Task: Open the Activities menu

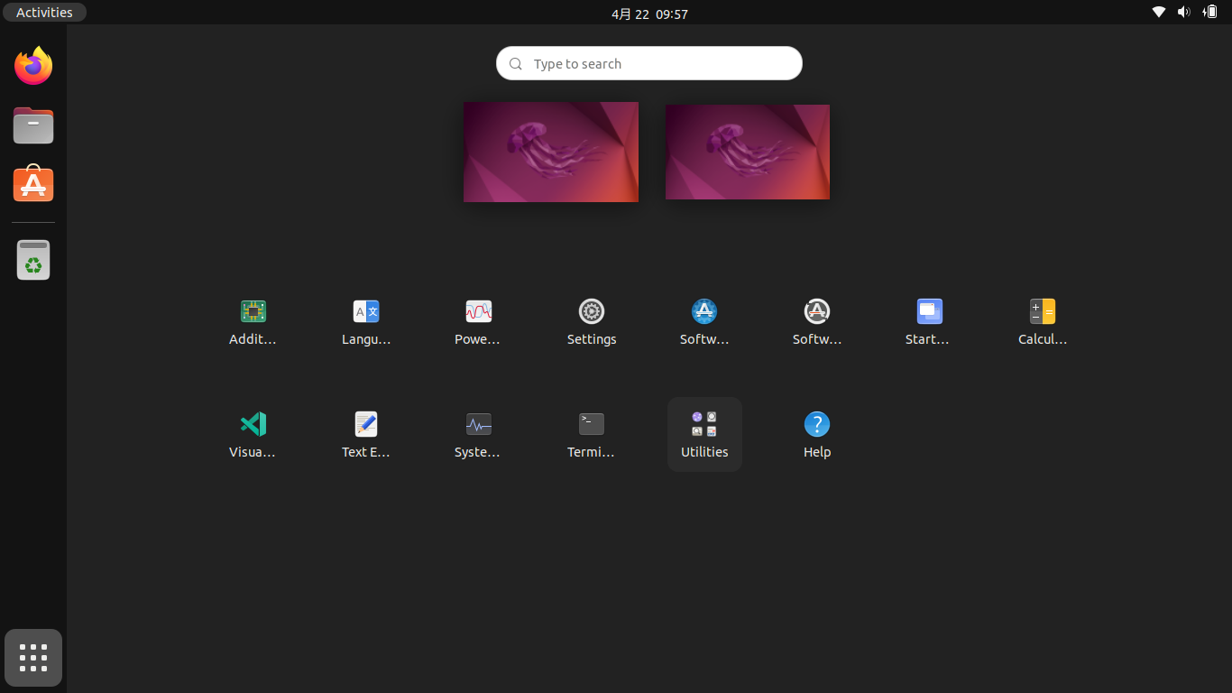Action: tap(43, 12)
